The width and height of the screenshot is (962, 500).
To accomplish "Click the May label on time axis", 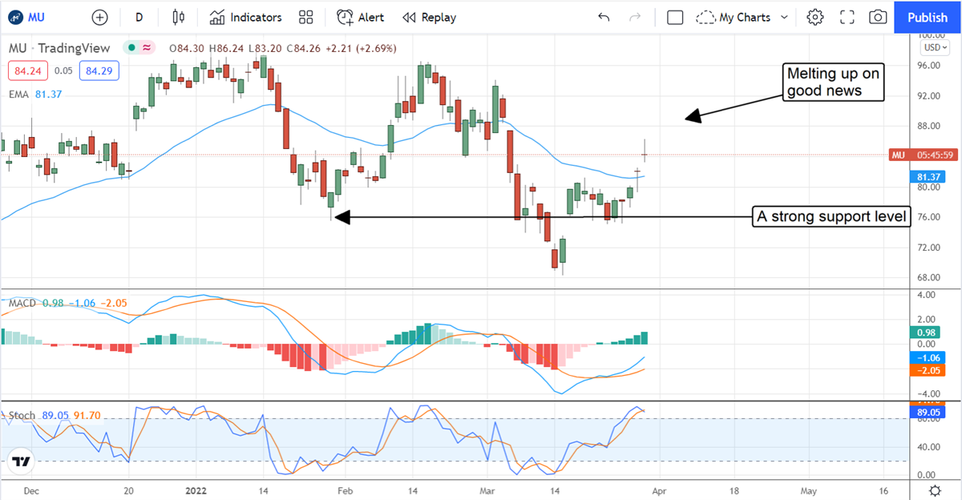I will 808,490.
